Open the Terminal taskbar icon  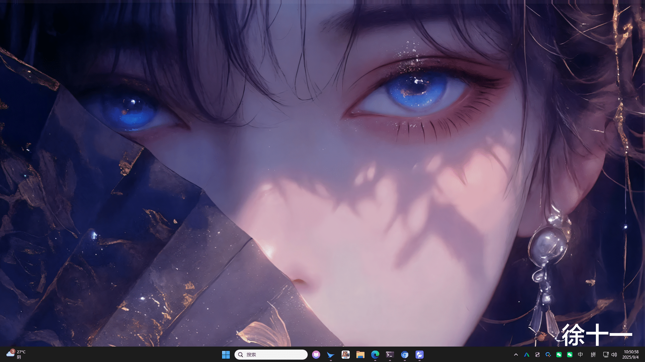pos(390,355)
